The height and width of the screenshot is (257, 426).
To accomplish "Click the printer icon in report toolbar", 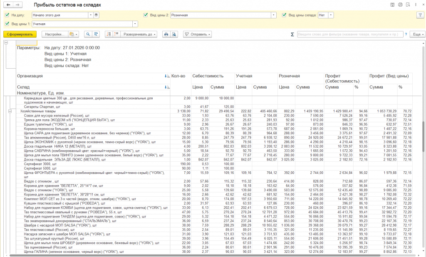I will 166,34.
